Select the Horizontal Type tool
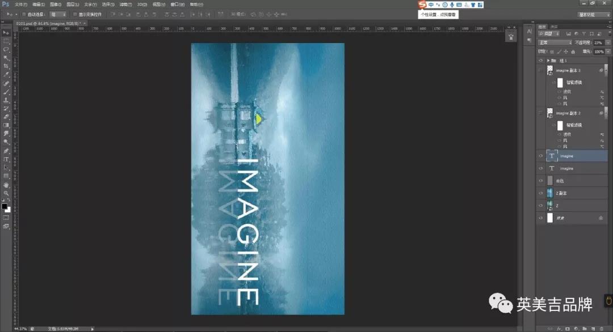 [x=6, y=159]
